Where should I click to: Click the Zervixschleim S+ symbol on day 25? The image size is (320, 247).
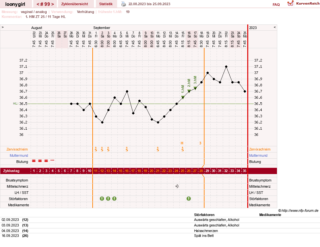pos(183,149)
